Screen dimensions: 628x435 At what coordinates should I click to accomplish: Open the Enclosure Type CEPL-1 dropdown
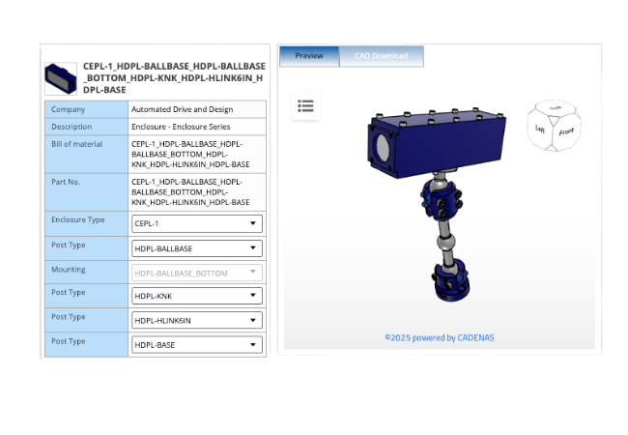[196, 223]
